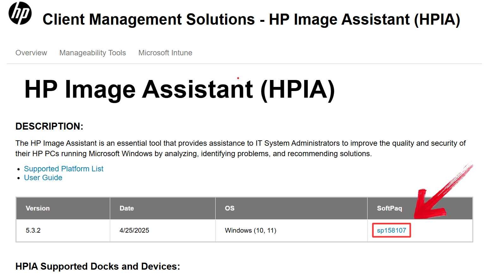
Task: Click the Date column header
Action: pos(126,208)
